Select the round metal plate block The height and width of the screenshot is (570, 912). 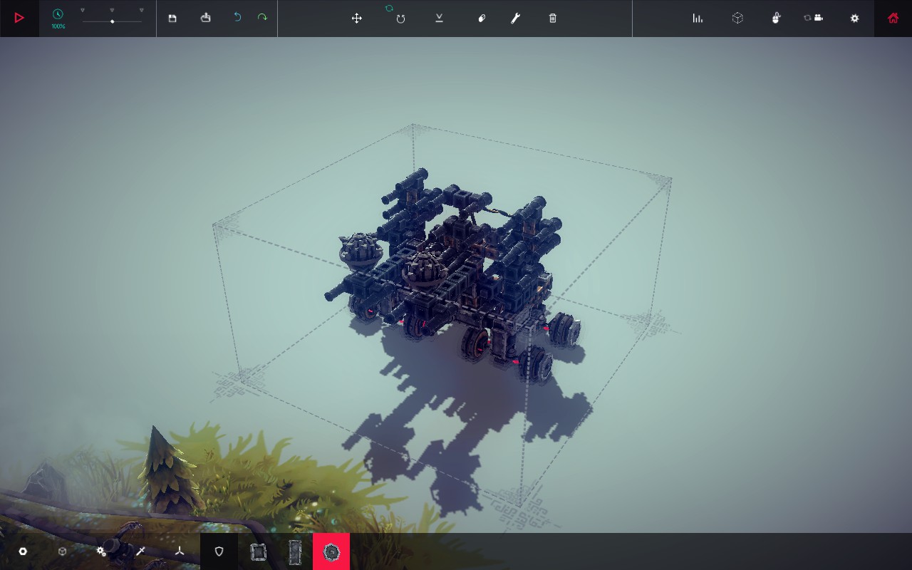[331, 551]
